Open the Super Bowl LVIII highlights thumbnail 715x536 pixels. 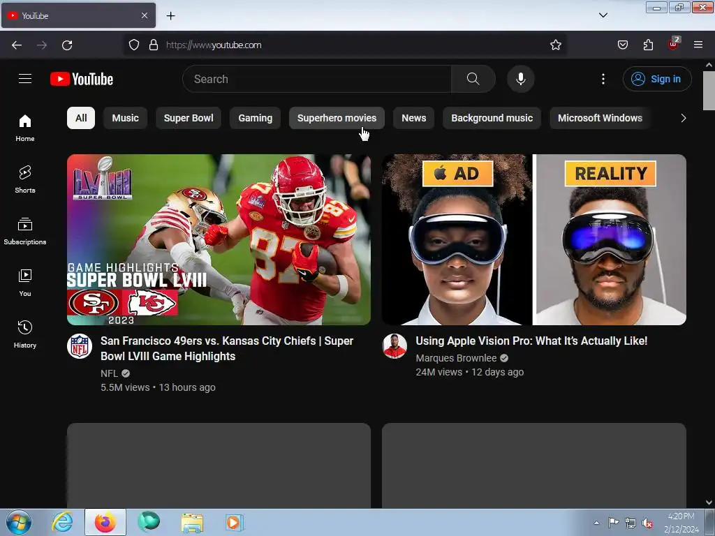(x=219, y=240)
